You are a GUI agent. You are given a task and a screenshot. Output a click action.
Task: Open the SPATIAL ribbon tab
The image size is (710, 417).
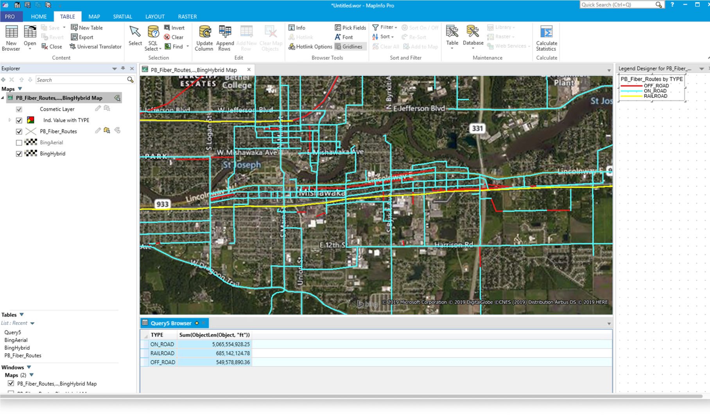click(x=122, y=16)
